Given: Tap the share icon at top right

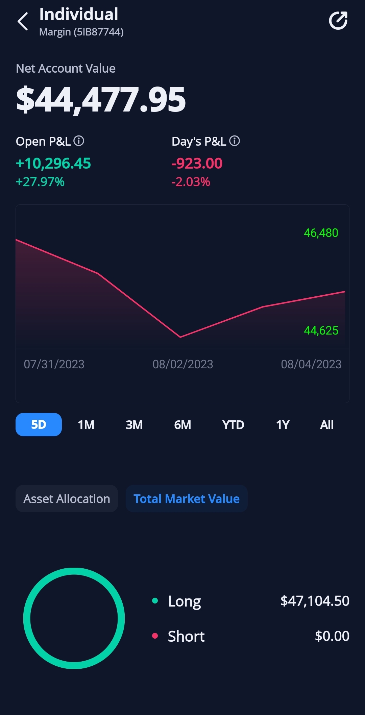Looking at the screenshot, I should point(338,21).
